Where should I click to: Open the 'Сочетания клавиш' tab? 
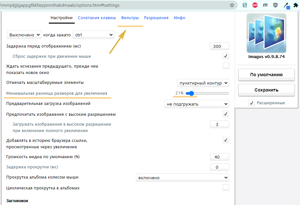97,18
